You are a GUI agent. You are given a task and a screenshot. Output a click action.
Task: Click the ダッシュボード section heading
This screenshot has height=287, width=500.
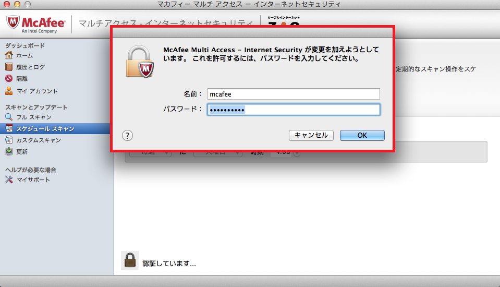tap(25, 45)
